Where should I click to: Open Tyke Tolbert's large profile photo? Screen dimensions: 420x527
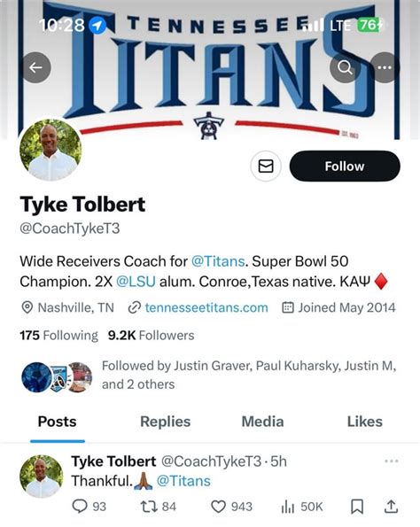point(51,150)
